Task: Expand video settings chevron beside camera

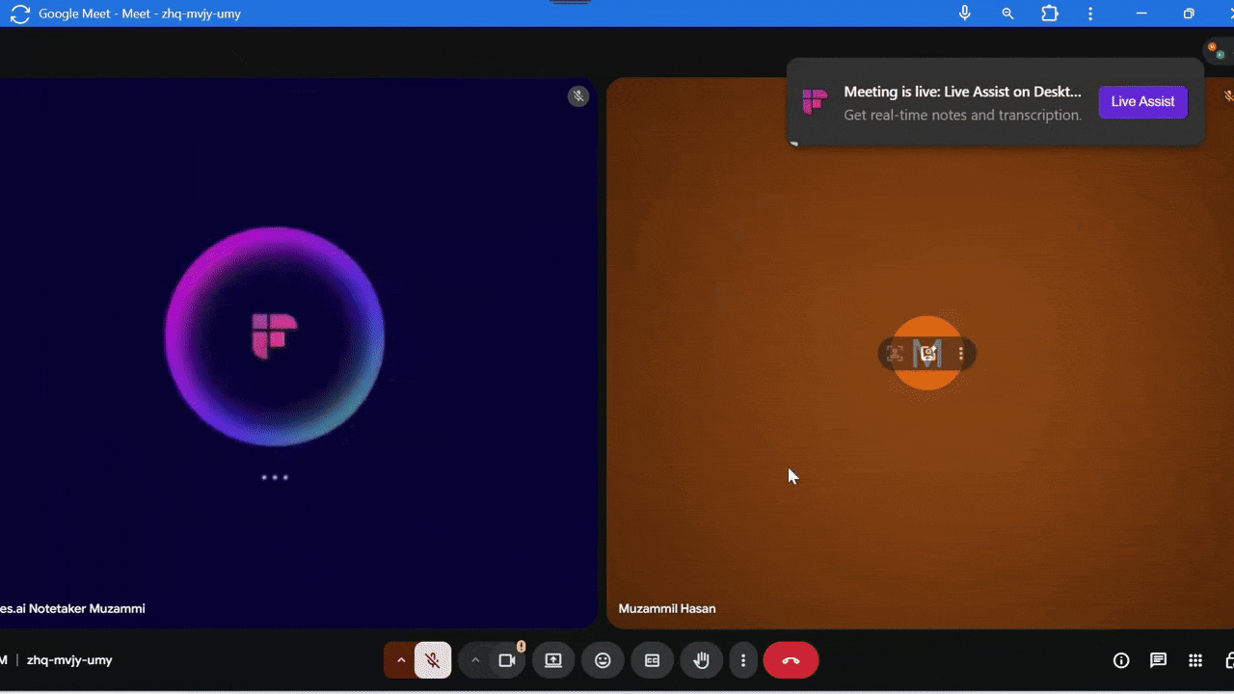Action: [x=475, y=660]
